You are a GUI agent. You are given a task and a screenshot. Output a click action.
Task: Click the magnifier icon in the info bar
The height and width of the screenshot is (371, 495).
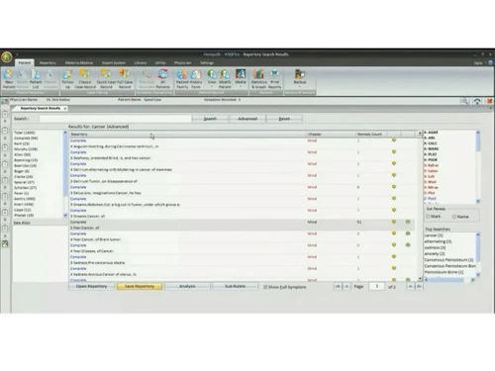tap(464, 101)
